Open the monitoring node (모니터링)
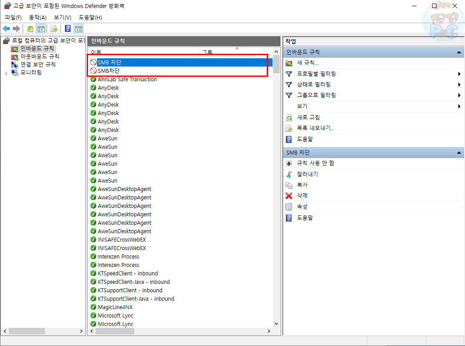The width and height of the screenshot is (465, 346). click(x=31, y=72)
